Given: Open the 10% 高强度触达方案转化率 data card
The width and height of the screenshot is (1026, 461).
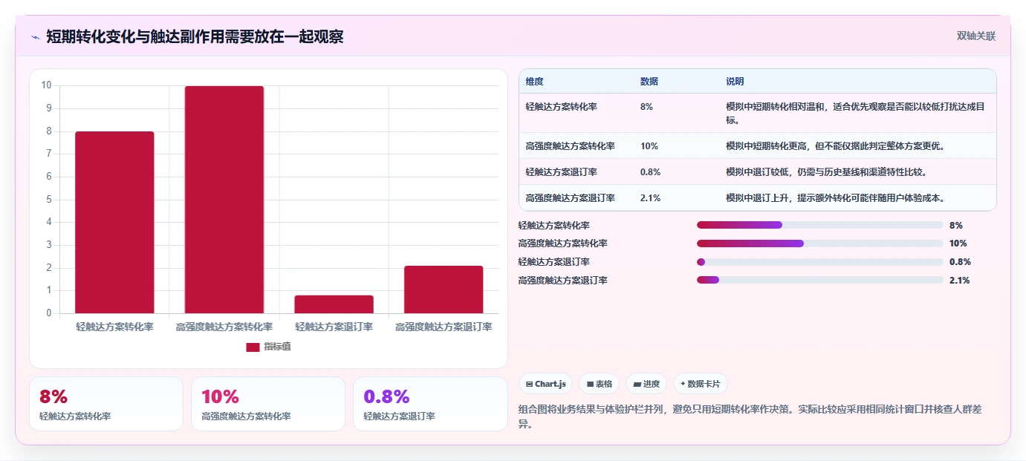Looking at the screenshot, I should pos(268,404).
